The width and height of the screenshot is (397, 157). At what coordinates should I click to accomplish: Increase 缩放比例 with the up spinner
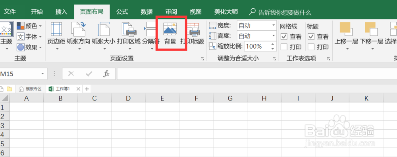tap(273, 44)
